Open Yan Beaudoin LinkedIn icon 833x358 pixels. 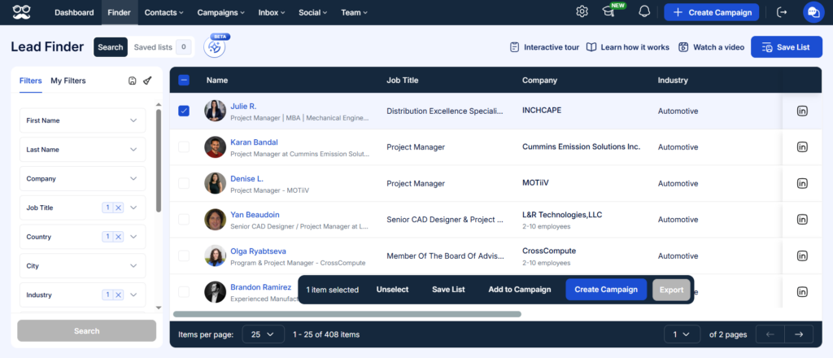[802, 220]
